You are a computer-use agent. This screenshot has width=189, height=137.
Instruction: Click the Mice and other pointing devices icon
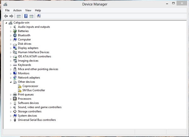(15, 69)
